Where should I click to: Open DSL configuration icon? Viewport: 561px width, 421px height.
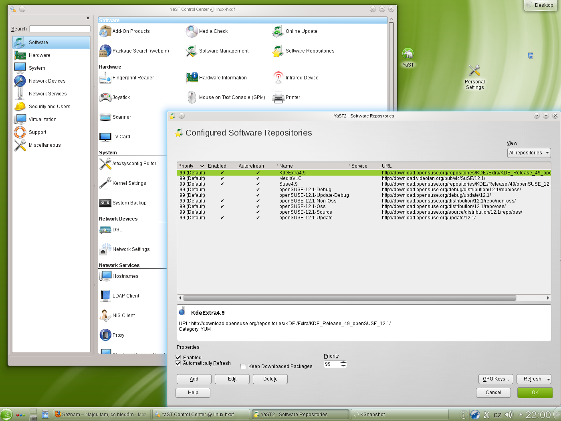(x=105, y=230)
